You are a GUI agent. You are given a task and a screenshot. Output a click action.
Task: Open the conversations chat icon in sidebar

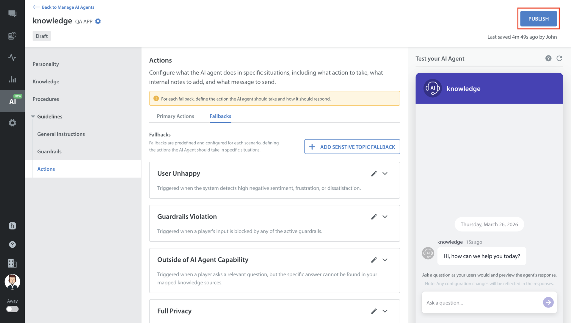12,14
